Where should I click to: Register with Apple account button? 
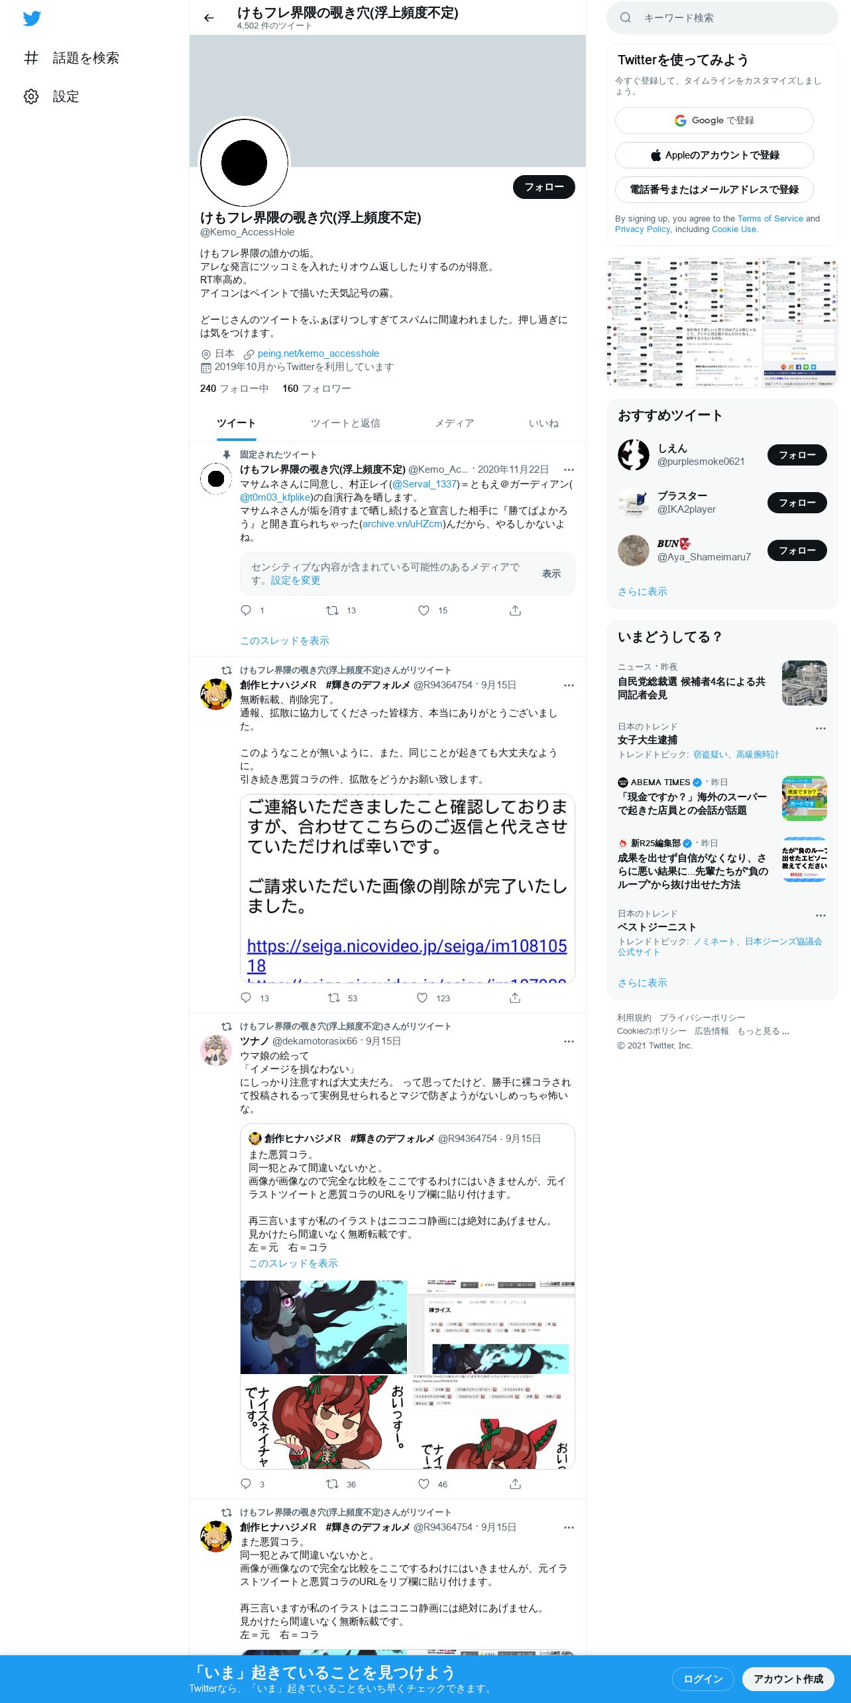(x=714, y=155)
